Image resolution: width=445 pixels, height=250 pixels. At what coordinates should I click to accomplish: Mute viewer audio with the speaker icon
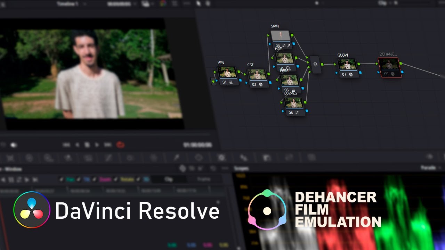click(x=14, y=145)
